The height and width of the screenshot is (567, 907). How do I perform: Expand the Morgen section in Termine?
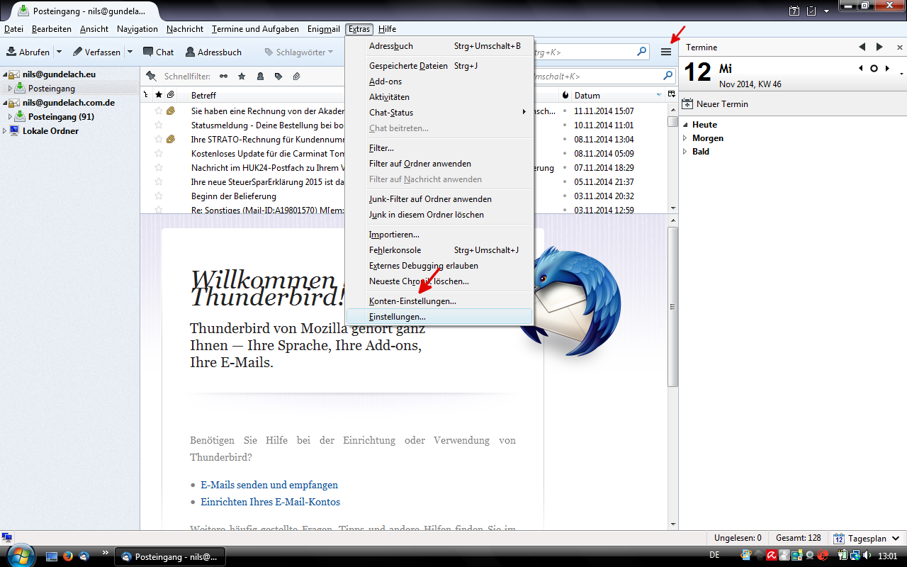point(685,138)
